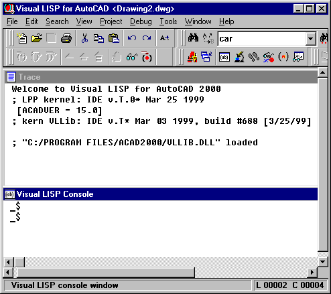Expand the search text dropdown containing car
The width and height of the screenshot is (331, 294).
click(310, 39)
